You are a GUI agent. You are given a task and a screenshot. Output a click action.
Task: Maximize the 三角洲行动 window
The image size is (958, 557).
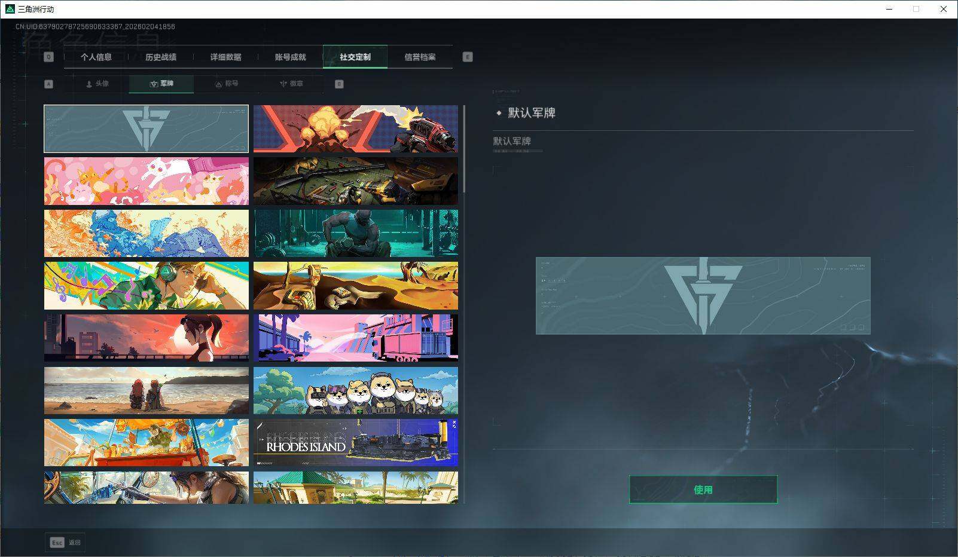[916, 9]
